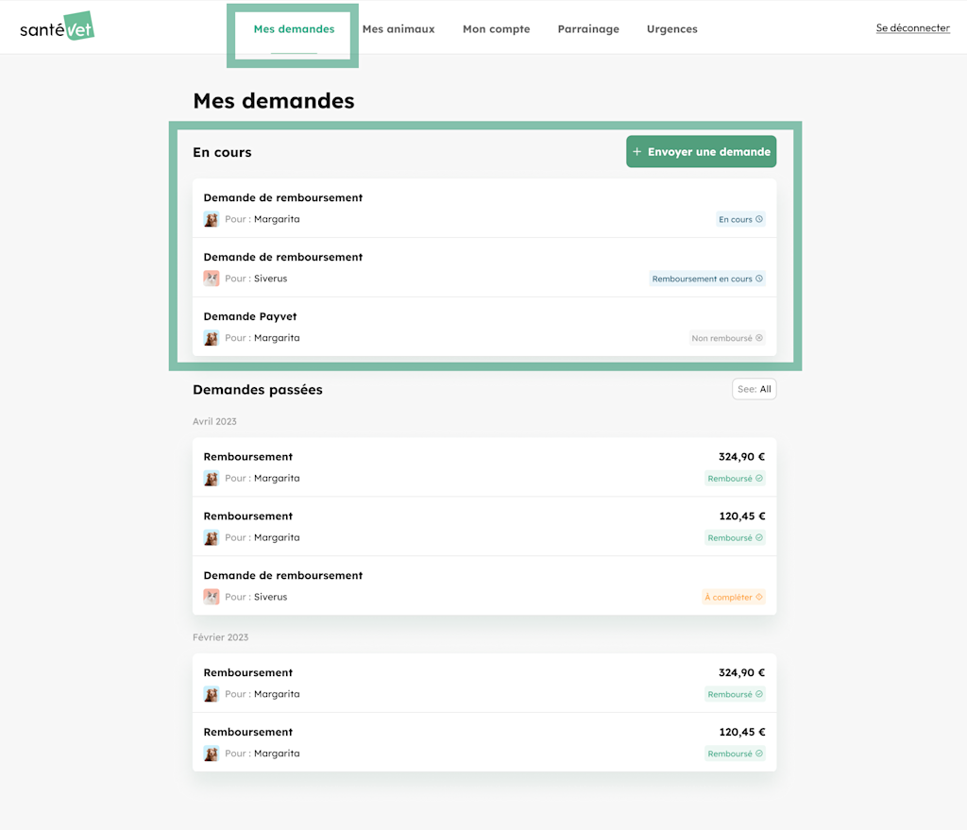Click the Demandes passées heading
This screenshot has width=967, height=830.
(x=258, y=390)
